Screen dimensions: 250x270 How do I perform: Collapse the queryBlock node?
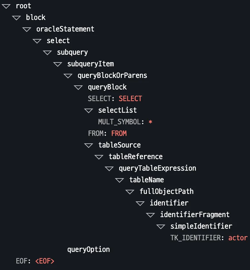pos(78,87)
